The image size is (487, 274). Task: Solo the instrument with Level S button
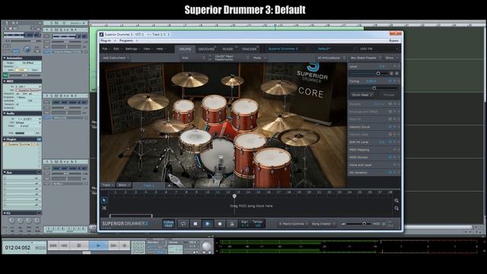tap(391, 73)
